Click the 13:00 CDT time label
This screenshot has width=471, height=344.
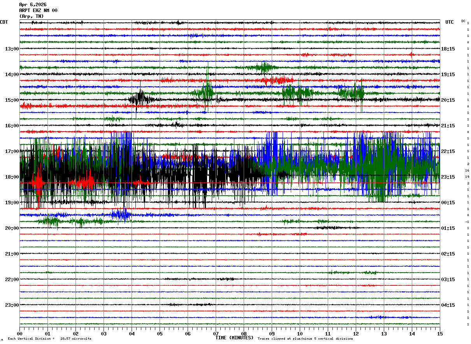12,49
